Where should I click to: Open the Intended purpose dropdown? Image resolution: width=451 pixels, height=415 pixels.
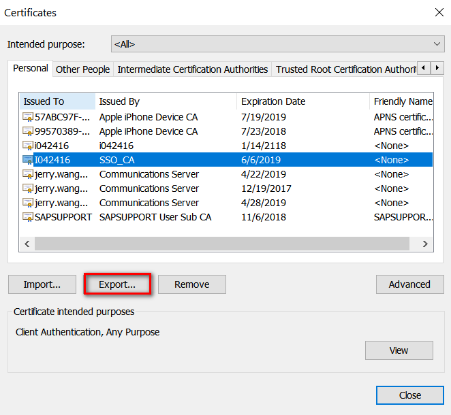pyautogui.click(x=277, y=44)
